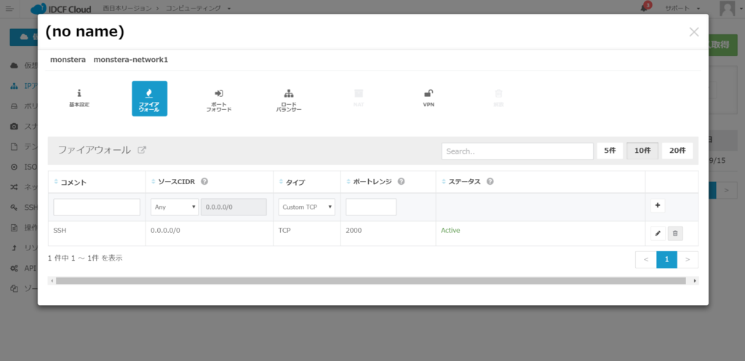Click the スナップショット camera sidebar icon
The image size is (745, 361).
(x=15, y=127)
